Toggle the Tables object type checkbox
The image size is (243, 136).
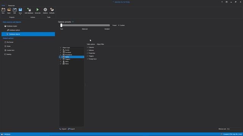tap(61, 57)
